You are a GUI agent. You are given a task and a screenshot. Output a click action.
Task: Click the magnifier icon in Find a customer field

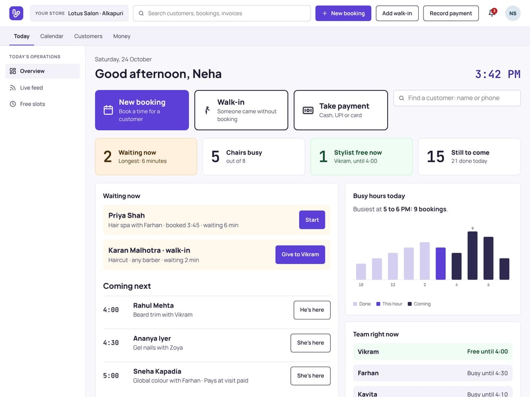[402, 98]
